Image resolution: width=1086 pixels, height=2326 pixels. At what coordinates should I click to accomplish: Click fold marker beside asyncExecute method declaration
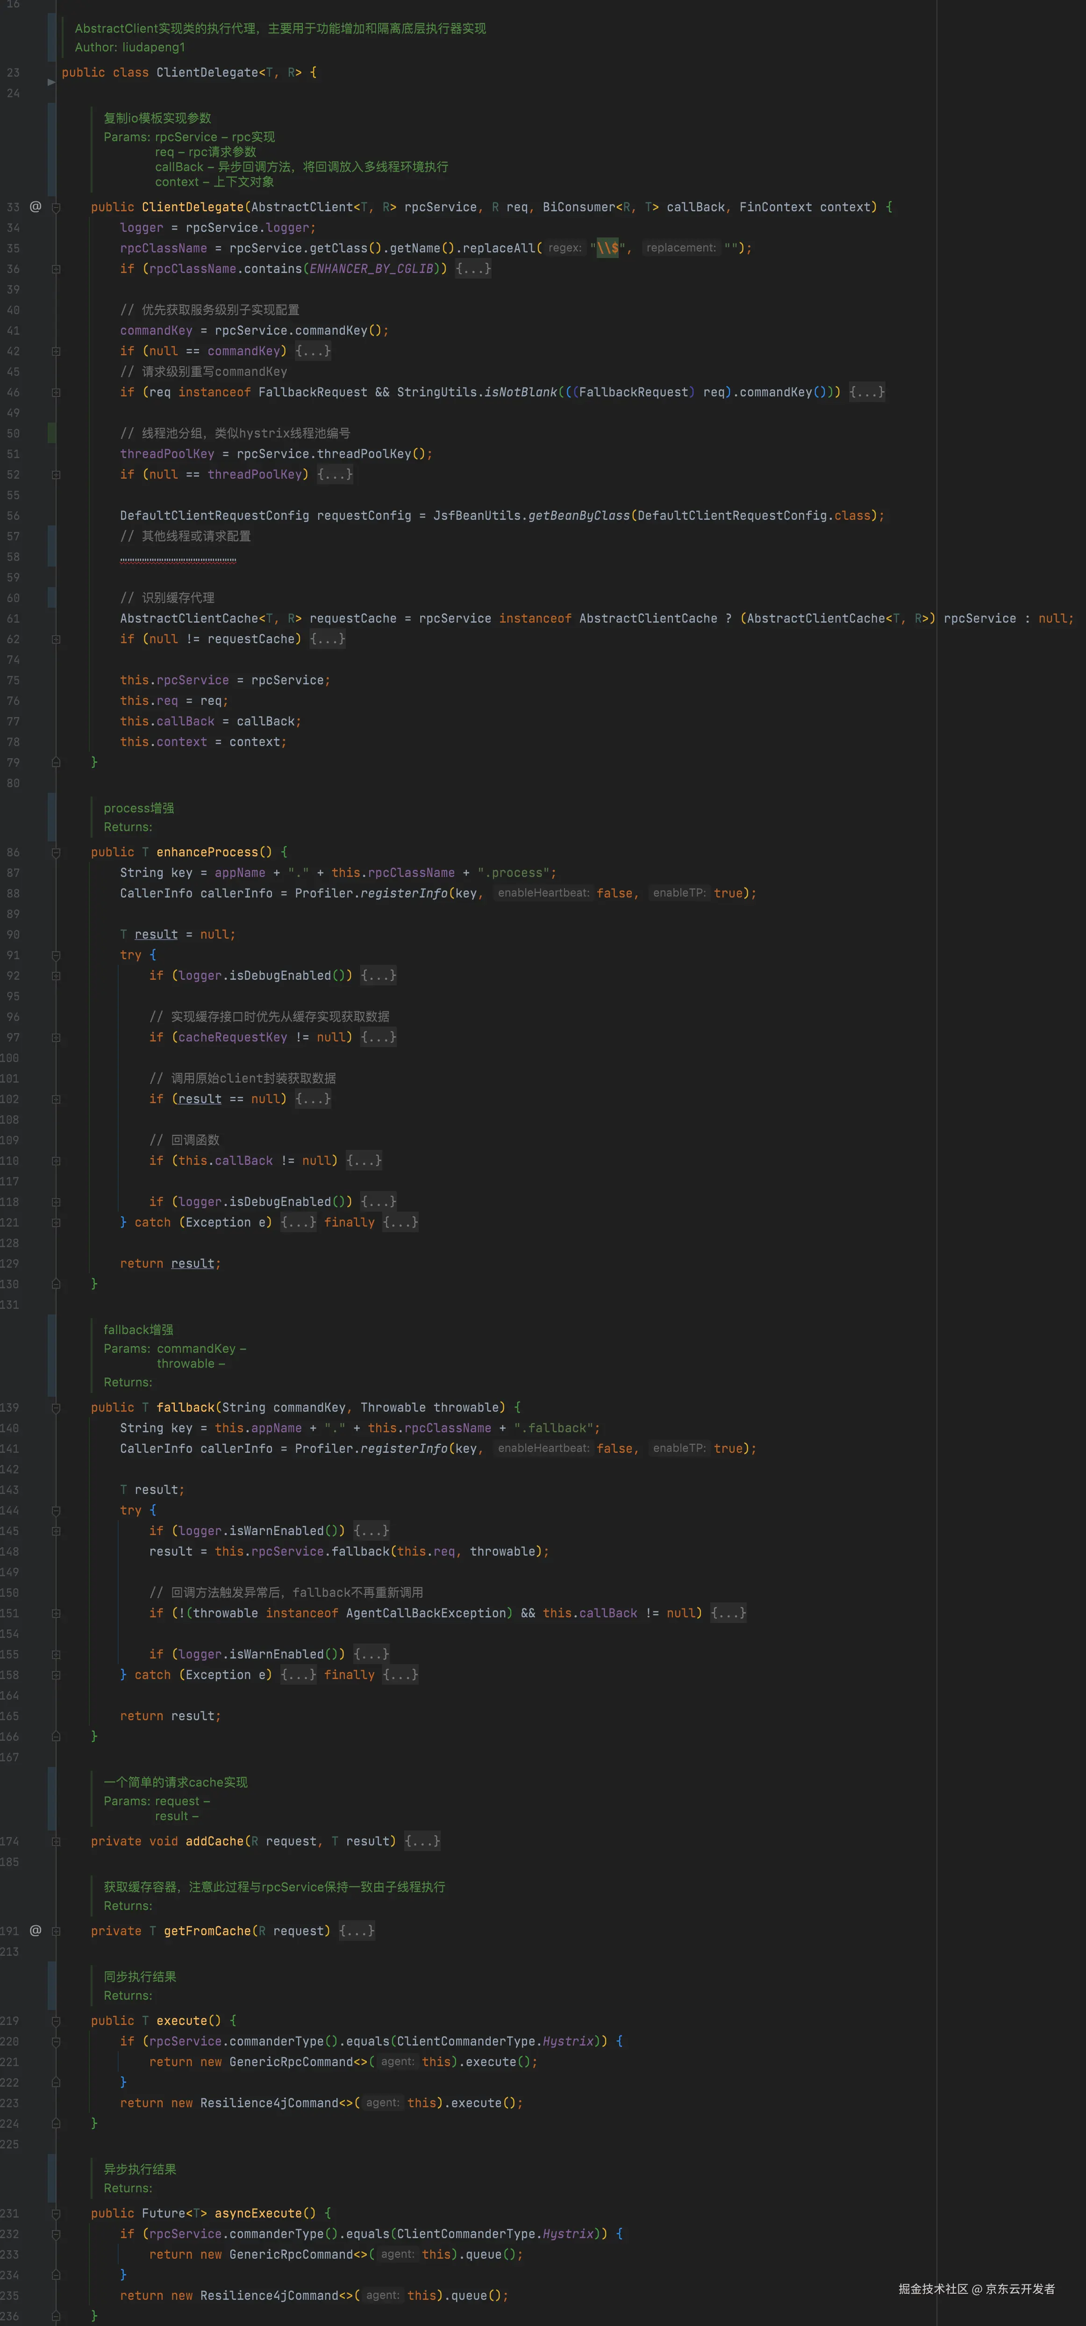56,2213
